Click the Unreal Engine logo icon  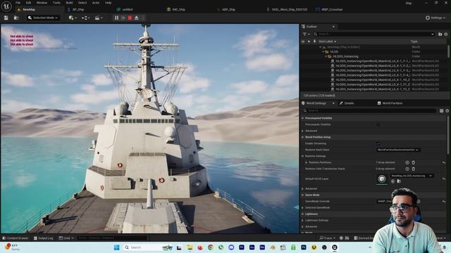(x=6, y=6)
